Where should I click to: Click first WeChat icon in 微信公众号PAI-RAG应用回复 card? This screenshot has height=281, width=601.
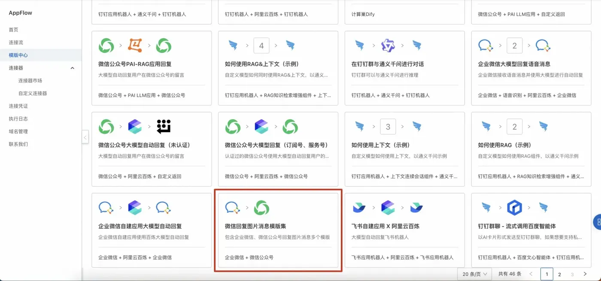pyautogui.click(x=106, y=45)
